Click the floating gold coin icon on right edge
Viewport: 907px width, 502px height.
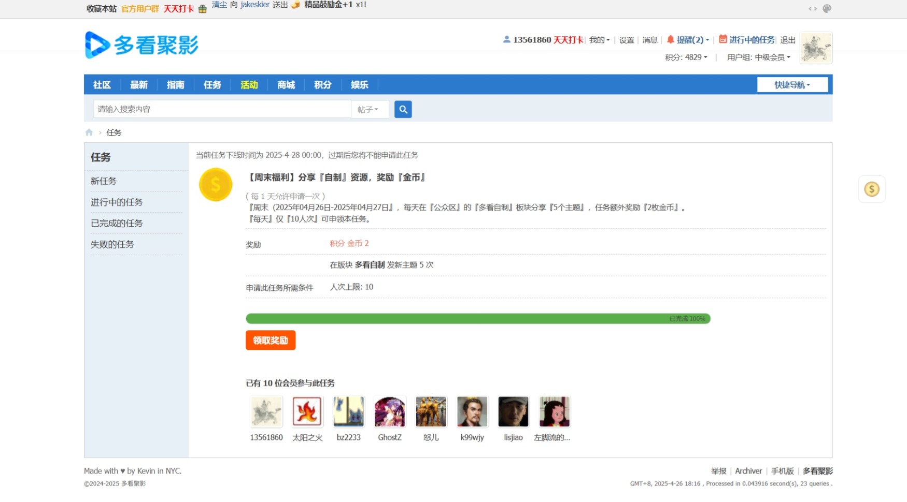(x=872, y=189)
